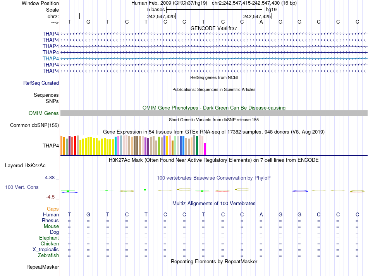This screenshot has height=276, width=368.
Task: Click the A base in the chr2 ruler sequence
Action: tap(261, 22)
